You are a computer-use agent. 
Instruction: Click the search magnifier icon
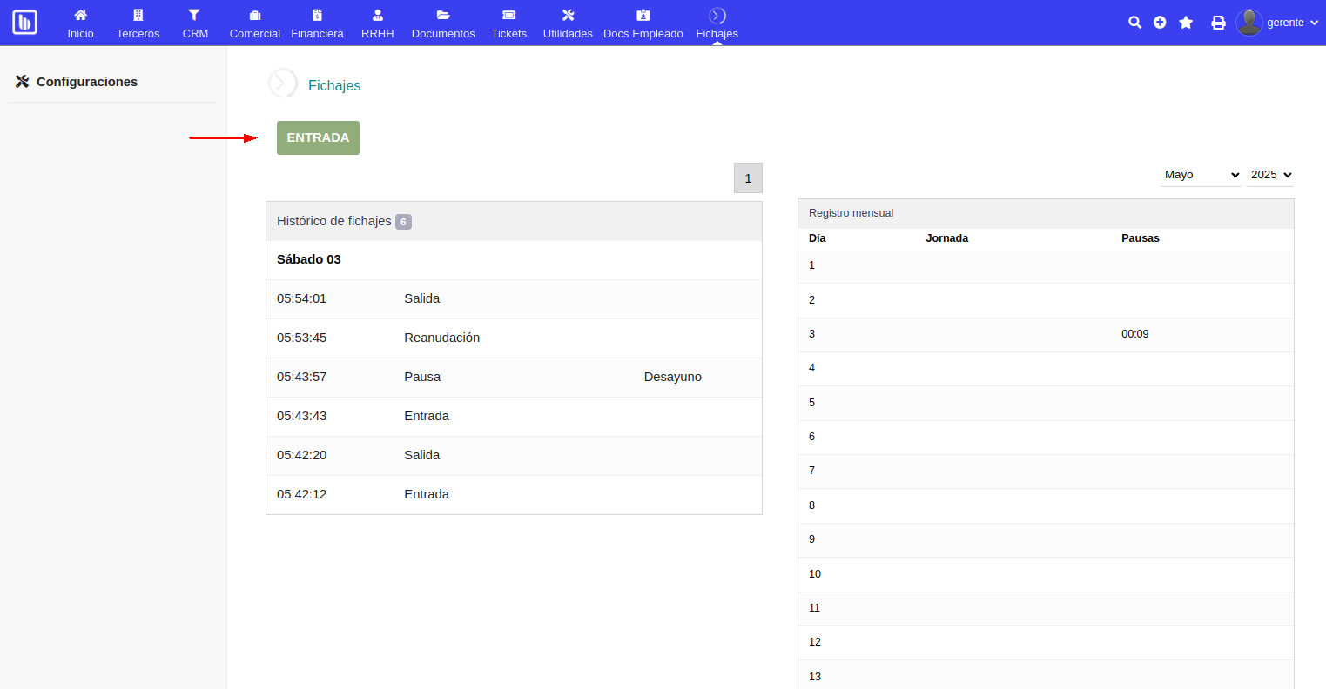pos(1134,23)
